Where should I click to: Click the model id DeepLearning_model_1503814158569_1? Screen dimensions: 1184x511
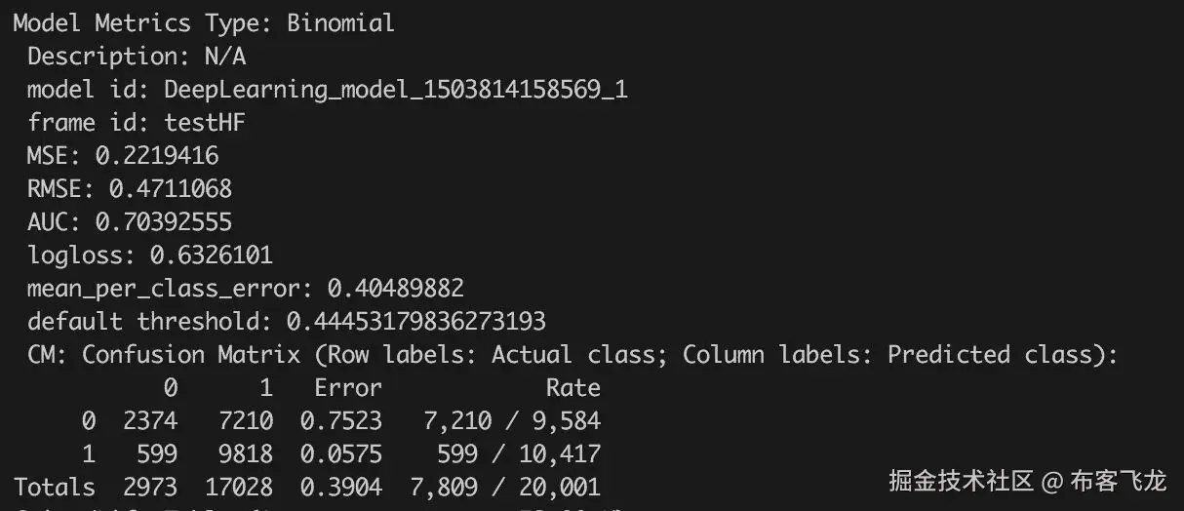coord(395,90)
